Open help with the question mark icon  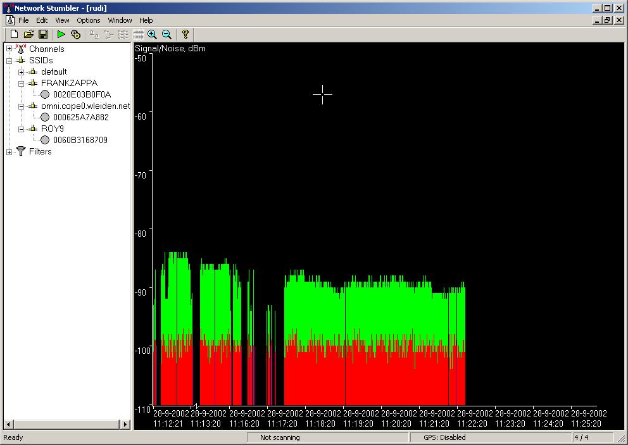tap(185, 34)
